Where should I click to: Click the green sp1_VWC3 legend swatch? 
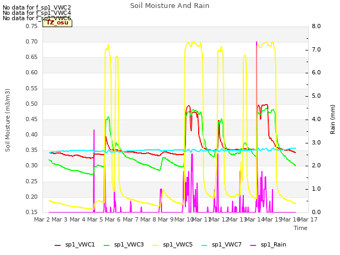click(107, 245)
